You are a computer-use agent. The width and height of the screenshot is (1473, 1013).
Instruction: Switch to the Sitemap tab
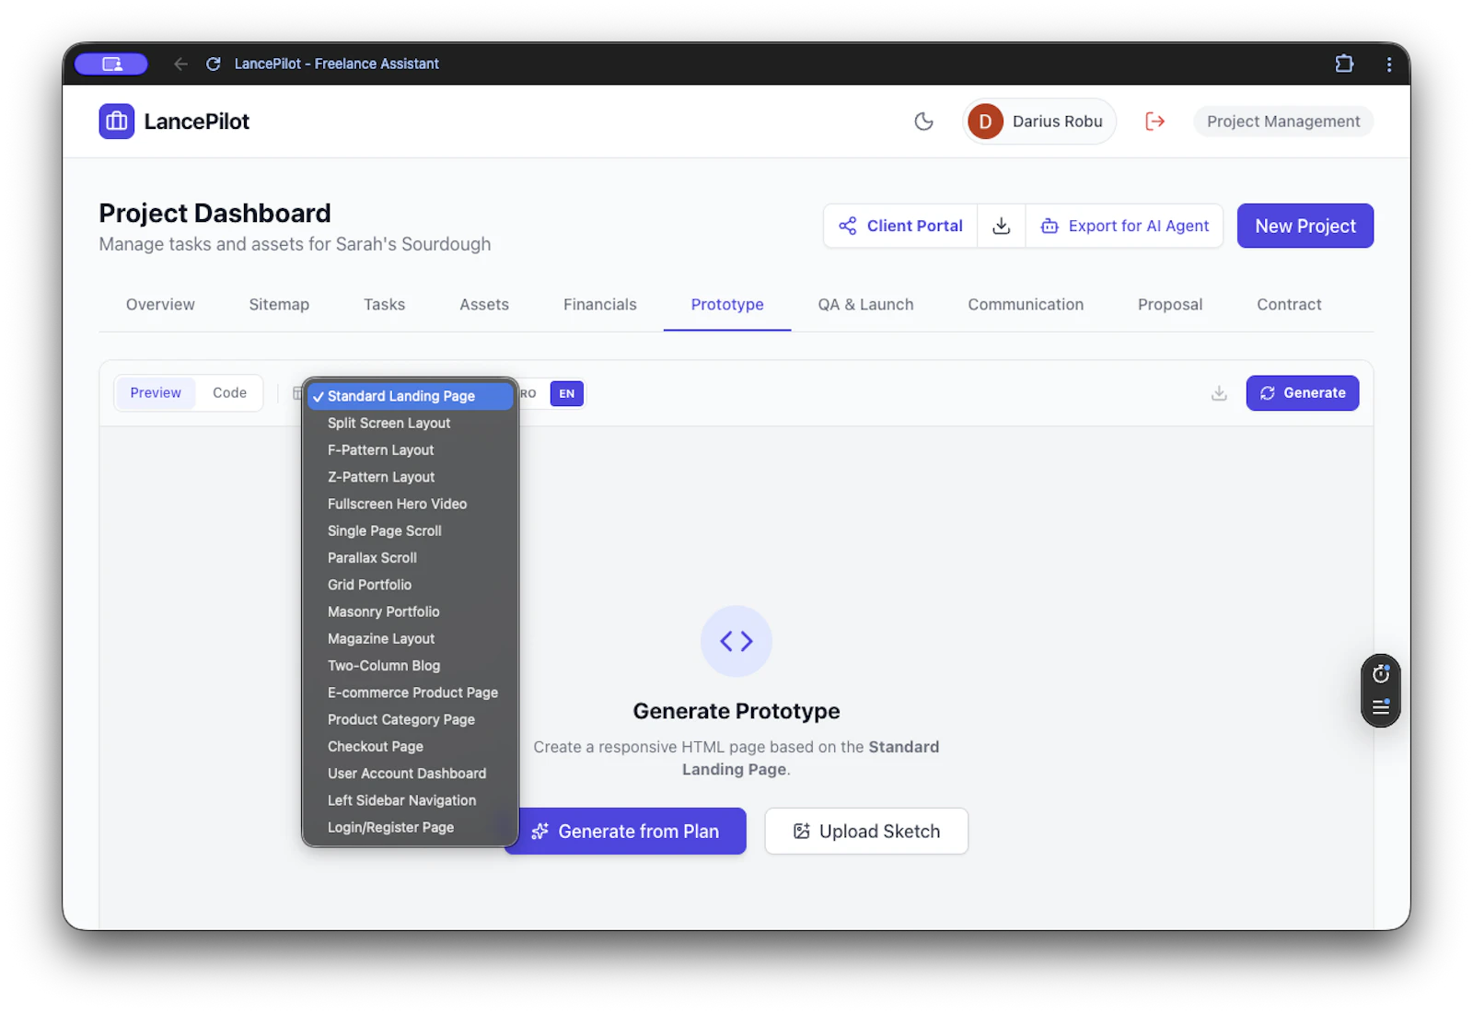pyautogui.click(x=279, y=305)
